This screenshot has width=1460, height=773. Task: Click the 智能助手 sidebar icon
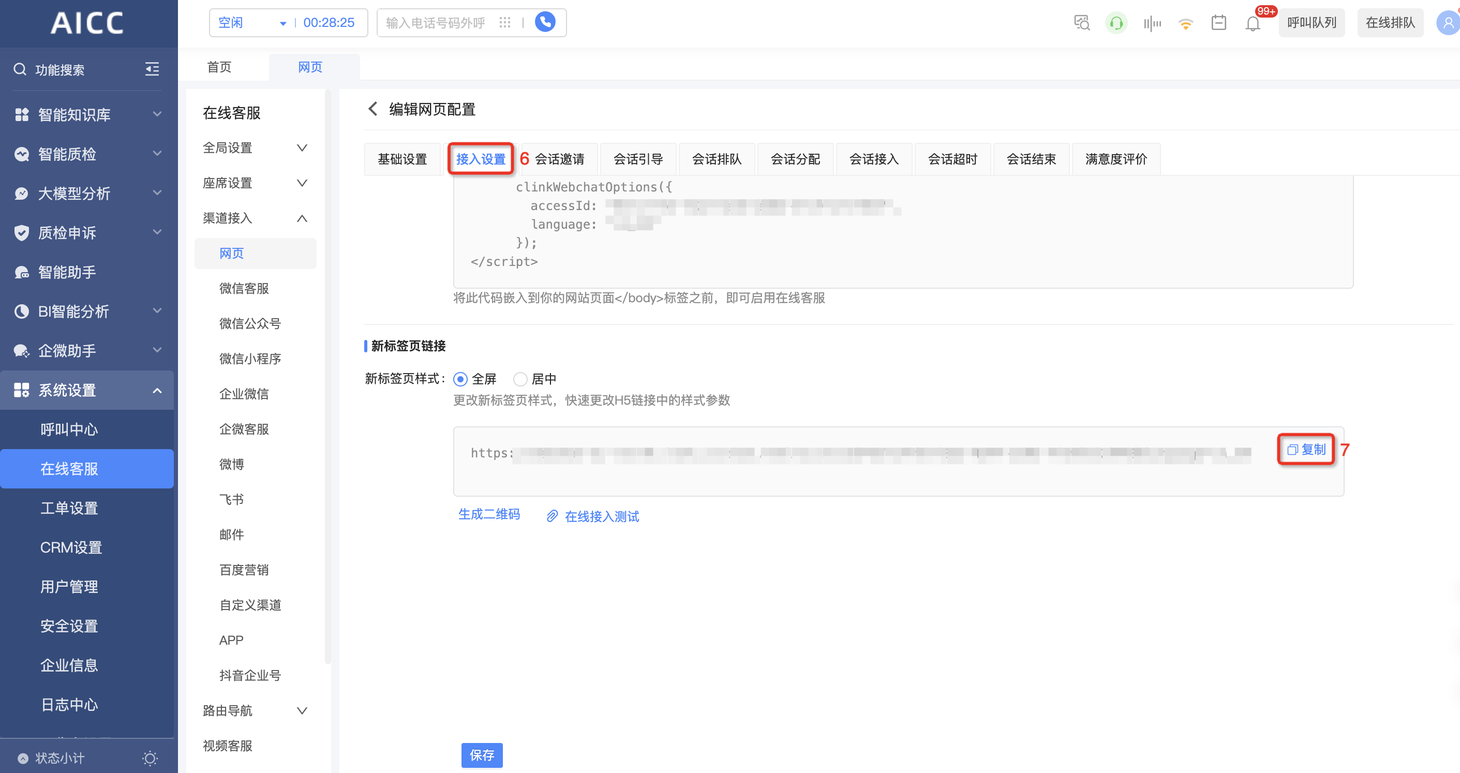pos(22,272)
